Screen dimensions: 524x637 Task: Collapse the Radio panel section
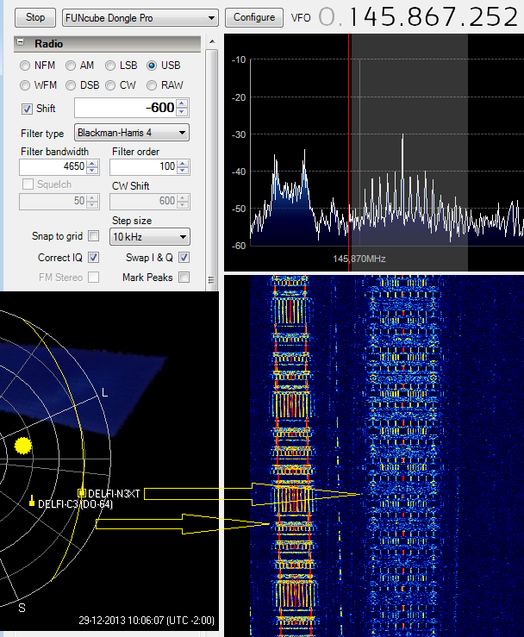click(20, 44)
